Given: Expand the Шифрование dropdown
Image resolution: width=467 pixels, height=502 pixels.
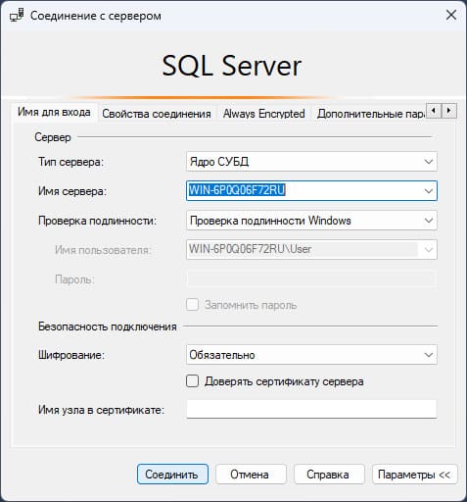Looking at the screenshot, I should (x=428, y=355).
